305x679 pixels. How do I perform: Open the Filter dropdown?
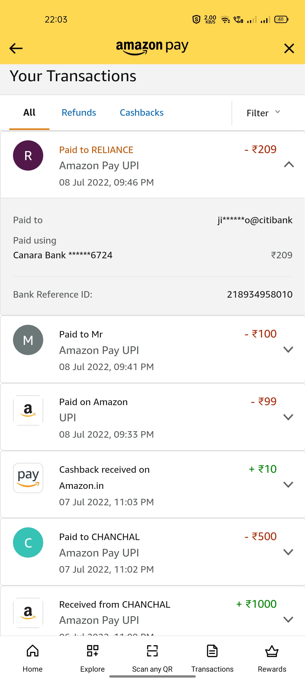point(263,113)
